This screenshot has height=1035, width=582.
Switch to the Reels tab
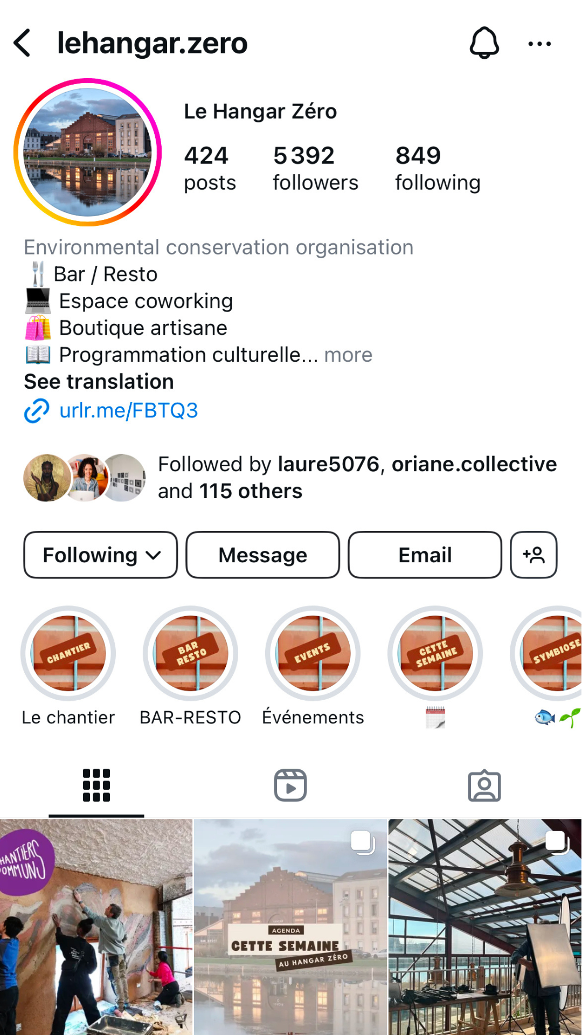point(290,785)
